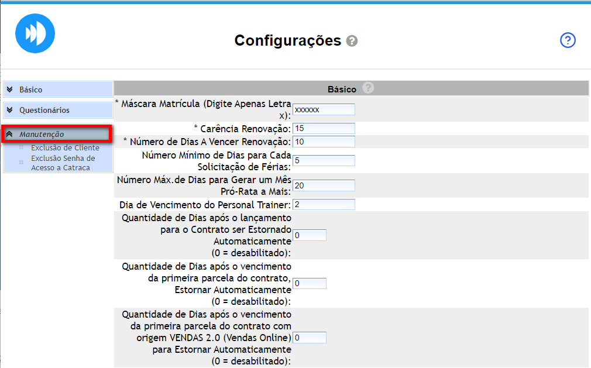This screenshot has height=368, width=591.
Task: Click help icon next to Básico header
Action: click(367, 88)
